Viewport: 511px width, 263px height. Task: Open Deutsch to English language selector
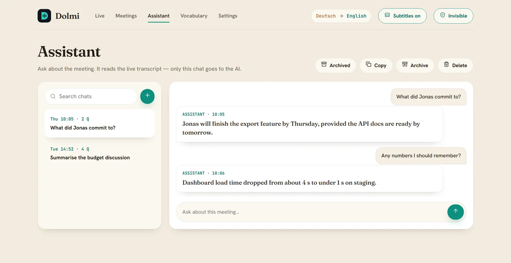pos(341,16)
